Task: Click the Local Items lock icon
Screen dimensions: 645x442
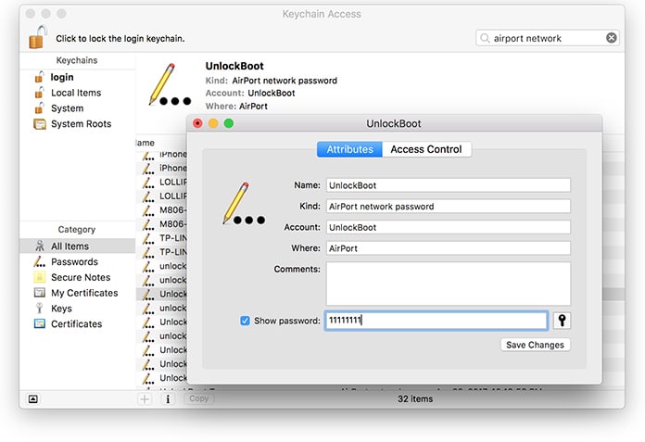Action: click(40, 93)
